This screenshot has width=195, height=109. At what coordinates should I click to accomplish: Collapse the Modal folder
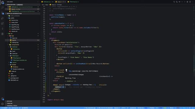pos(23,64)
